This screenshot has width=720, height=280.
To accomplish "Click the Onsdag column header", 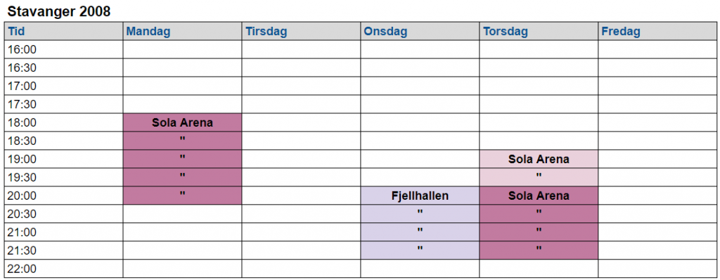I will click(420, 31).
